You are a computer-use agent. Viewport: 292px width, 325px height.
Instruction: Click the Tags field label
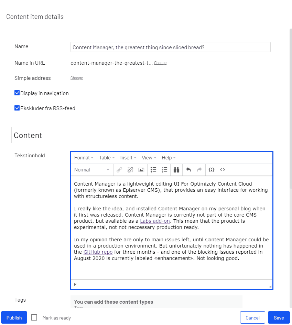click(20, 300)
